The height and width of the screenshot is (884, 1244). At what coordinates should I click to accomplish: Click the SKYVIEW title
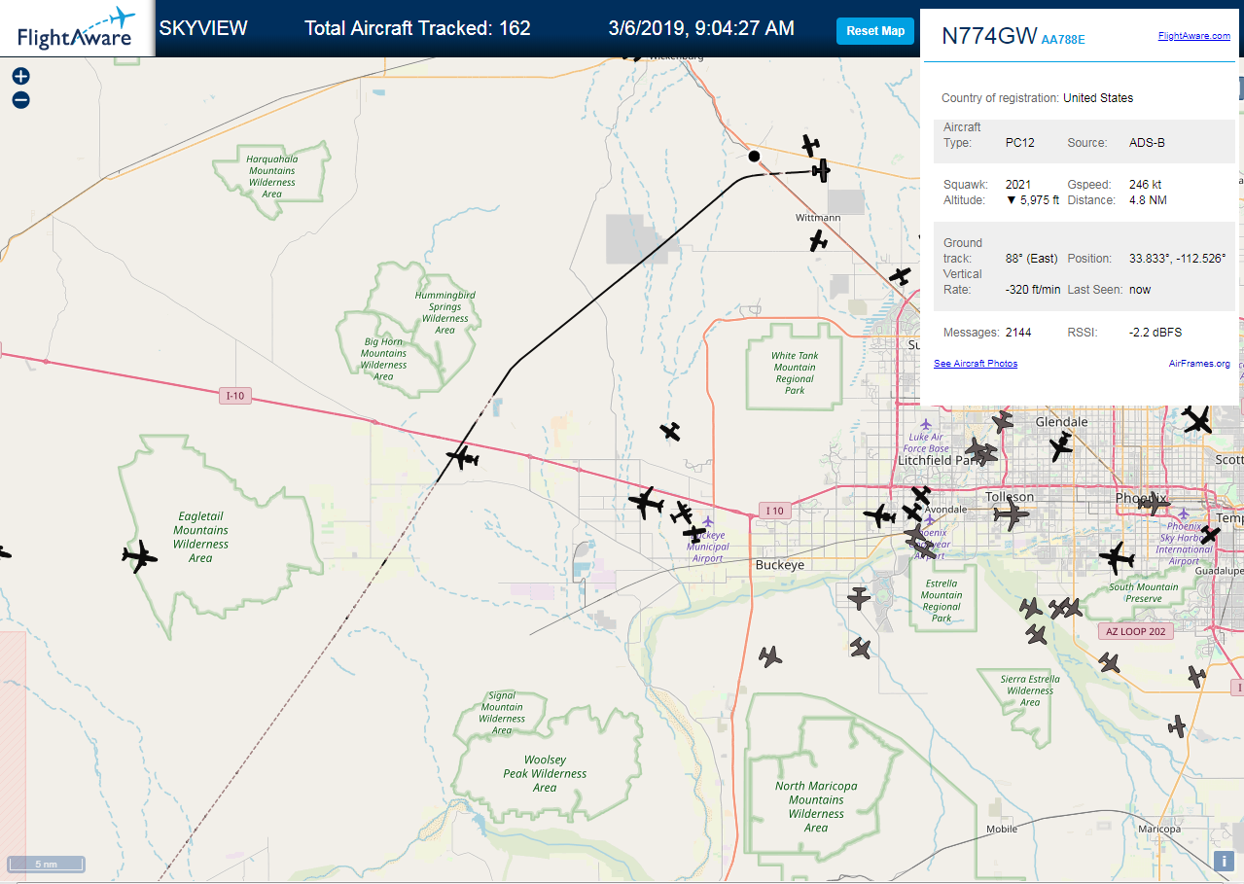pyautogui.click(x=203, y=28)
